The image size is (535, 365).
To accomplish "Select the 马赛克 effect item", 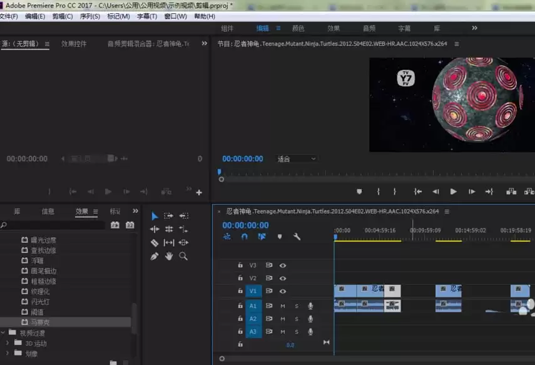I will point(40,322).
